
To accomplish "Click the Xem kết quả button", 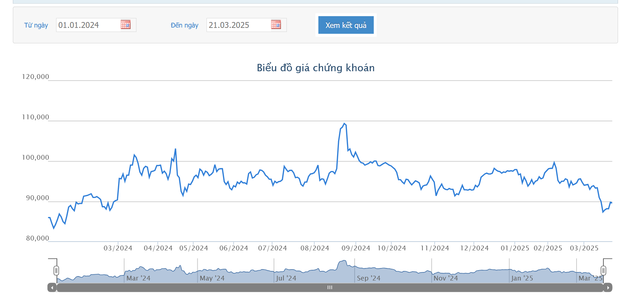I will (346, 25).
